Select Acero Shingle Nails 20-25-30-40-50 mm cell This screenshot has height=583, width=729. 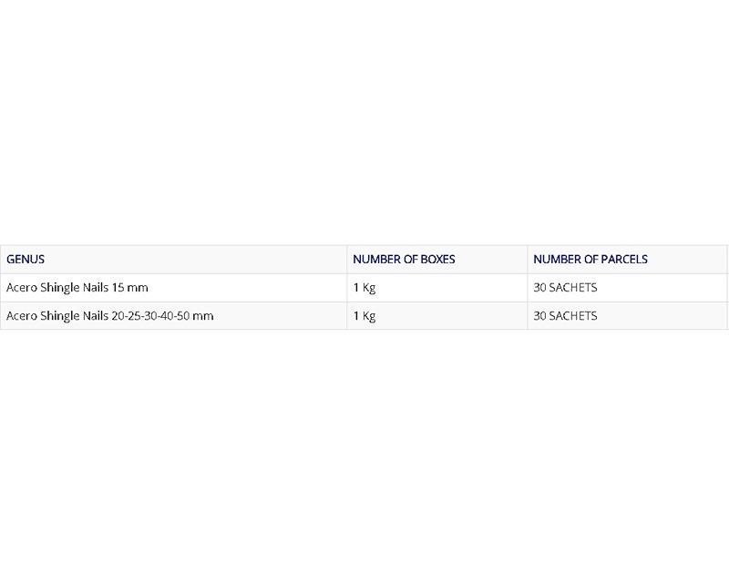[173, 316]
